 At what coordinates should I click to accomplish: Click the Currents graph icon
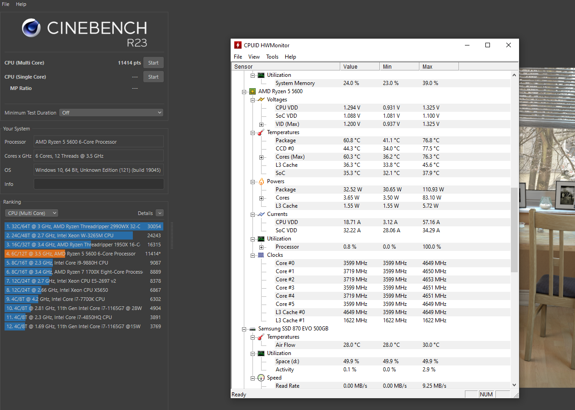(x=261, y=214)
